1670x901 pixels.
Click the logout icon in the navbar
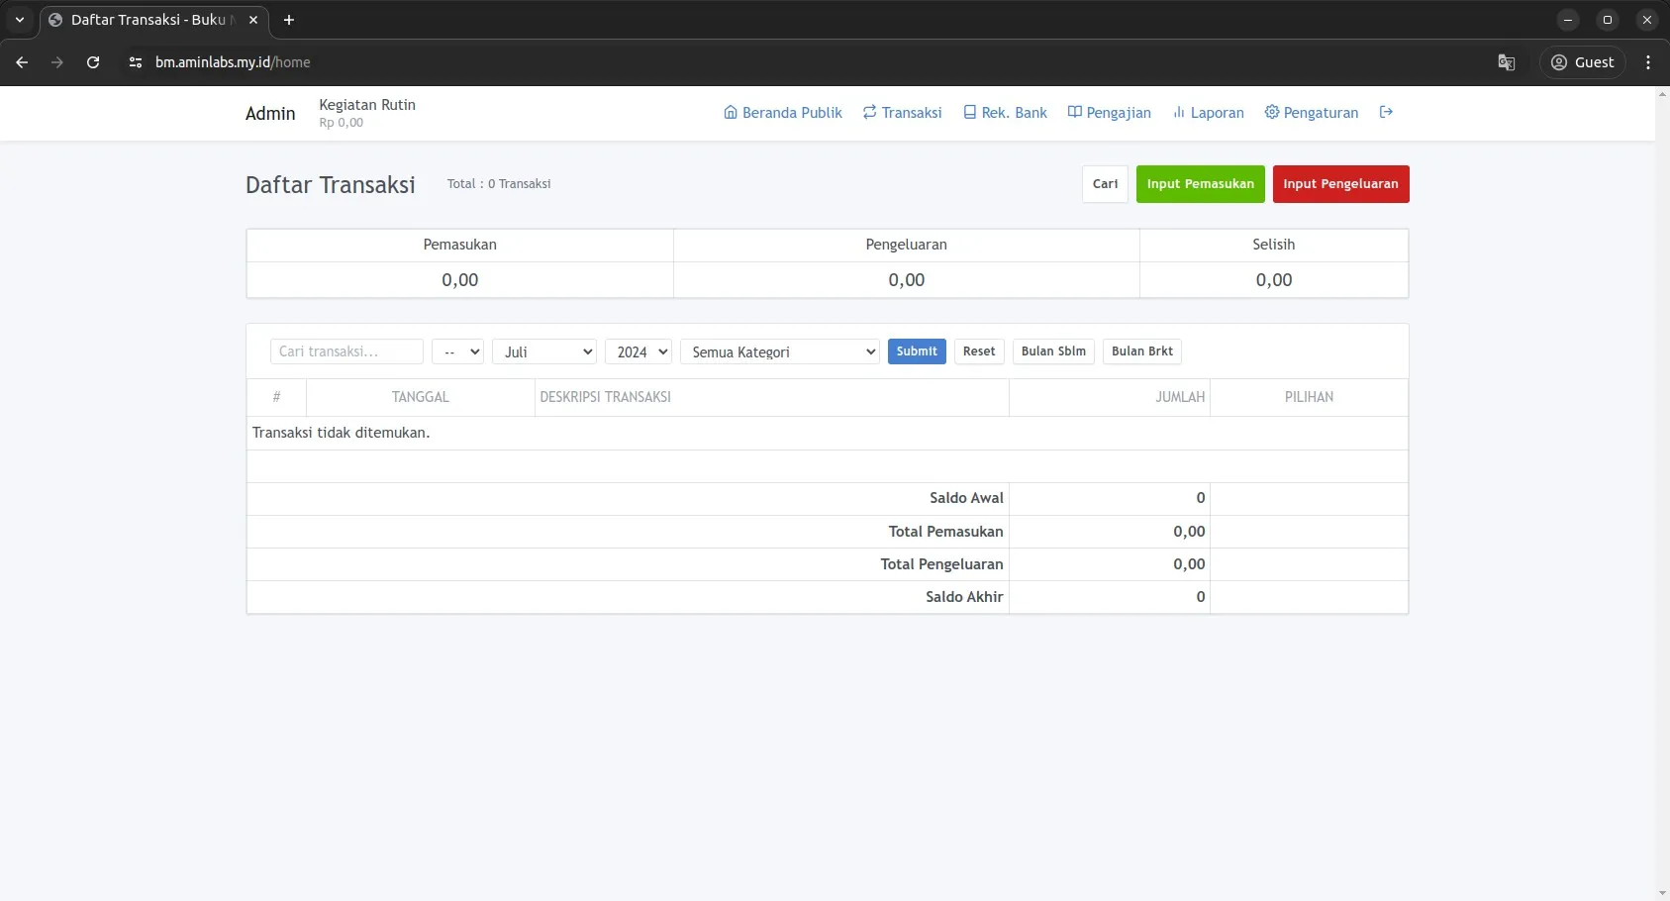point(1386,112)
